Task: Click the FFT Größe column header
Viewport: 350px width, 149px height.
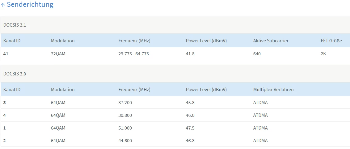Action: point(331,41)
